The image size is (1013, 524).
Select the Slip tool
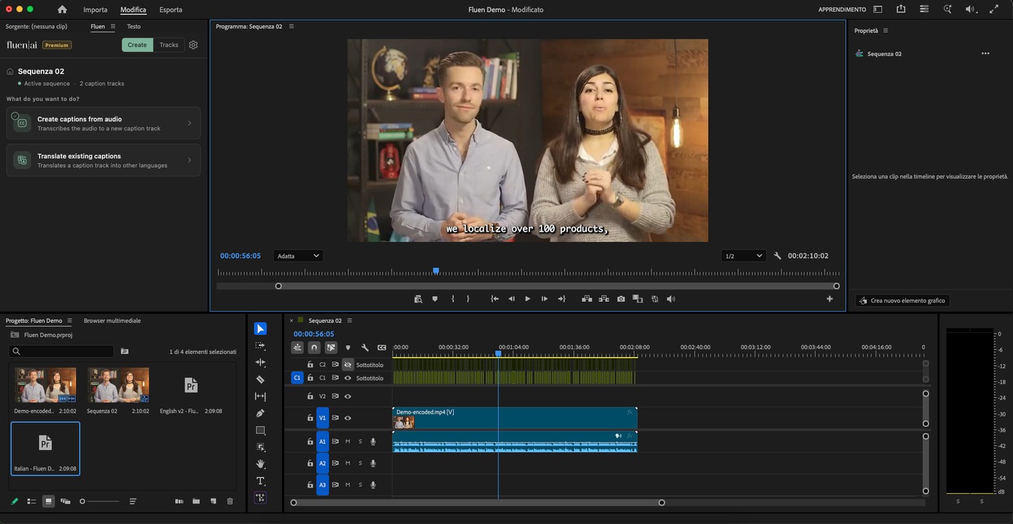[x=260, y=397]
